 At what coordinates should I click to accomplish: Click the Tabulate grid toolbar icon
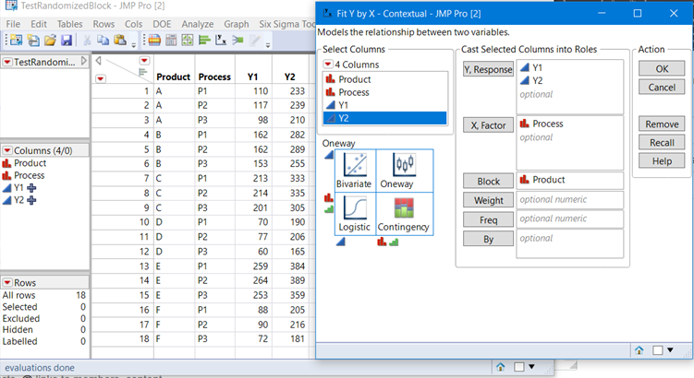[171, 41]
